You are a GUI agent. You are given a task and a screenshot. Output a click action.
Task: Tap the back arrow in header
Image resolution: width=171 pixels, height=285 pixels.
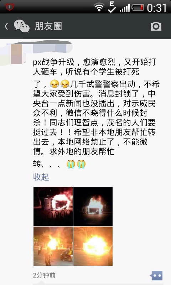(6, 26)
